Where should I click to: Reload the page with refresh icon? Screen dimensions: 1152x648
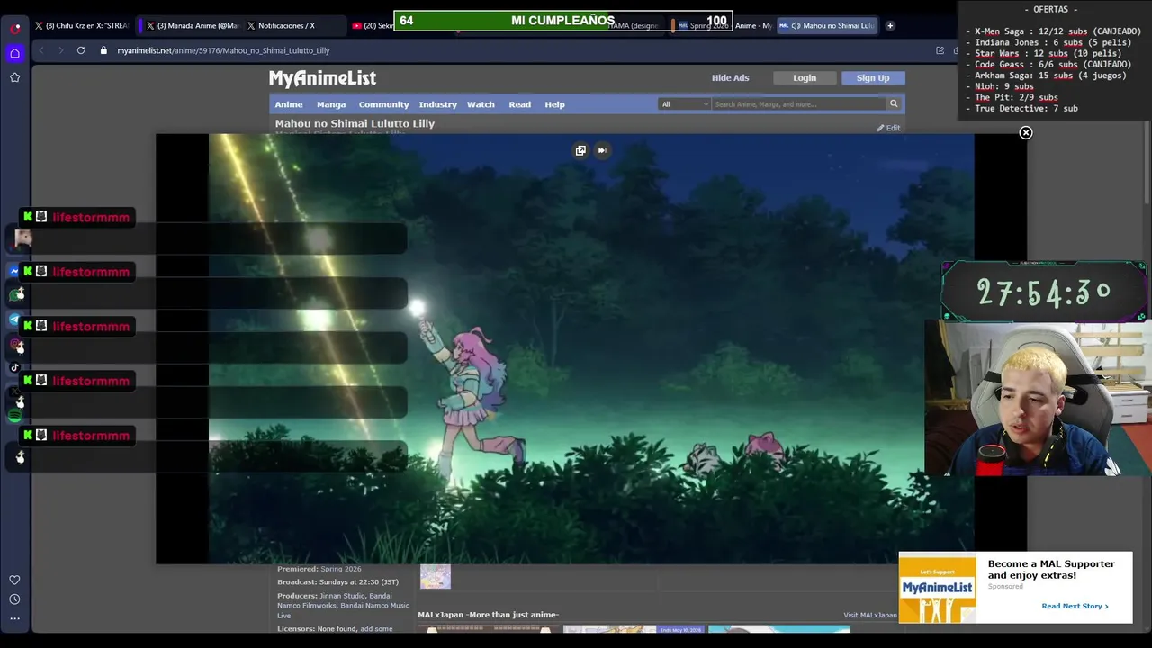click(x=81, y=50)
